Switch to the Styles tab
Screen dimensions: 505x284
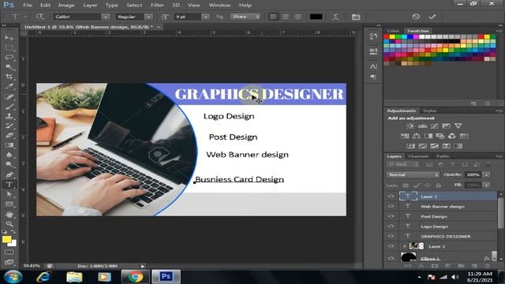pos(429,110)
